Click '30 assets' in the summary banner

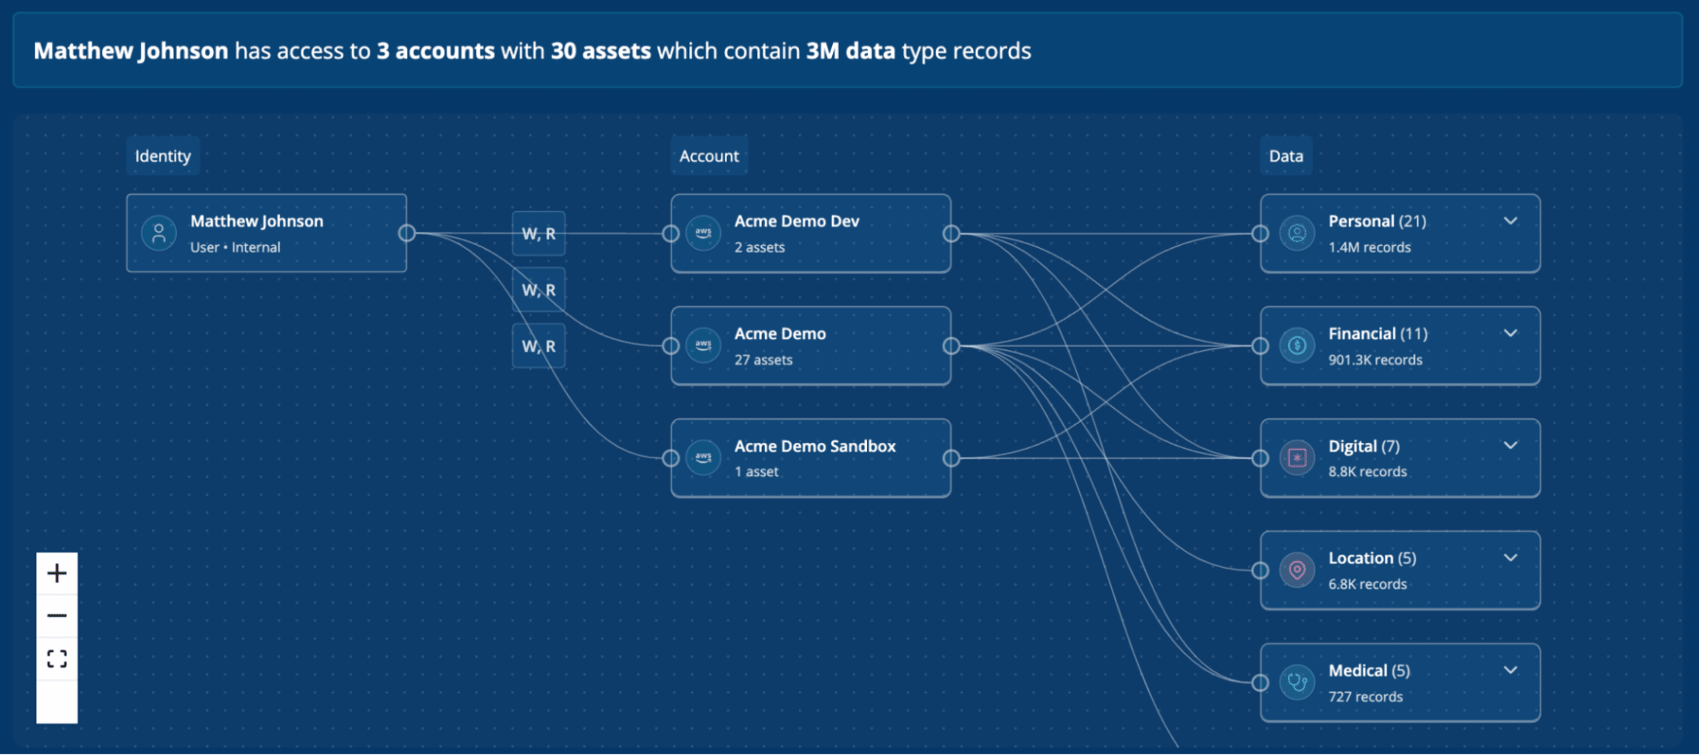[601, 51]
